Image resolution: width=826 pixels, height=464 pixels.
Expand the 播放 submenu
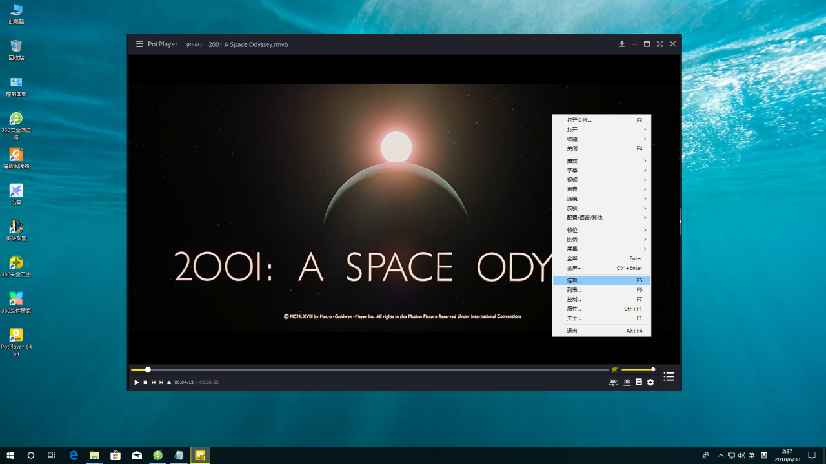coord(601,161)
